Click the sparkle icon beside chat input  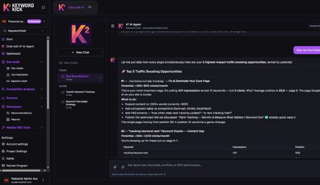[x=123, y=166]
